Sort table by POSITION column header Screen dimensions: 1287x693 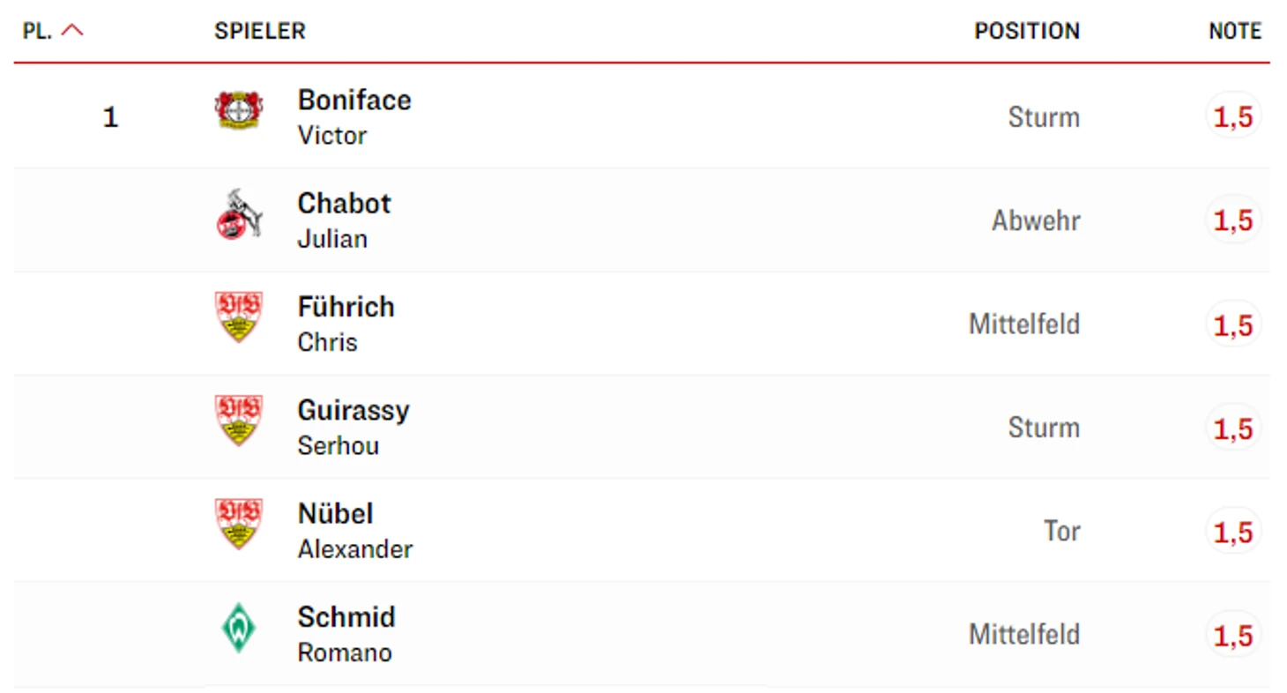[1027, 31]
